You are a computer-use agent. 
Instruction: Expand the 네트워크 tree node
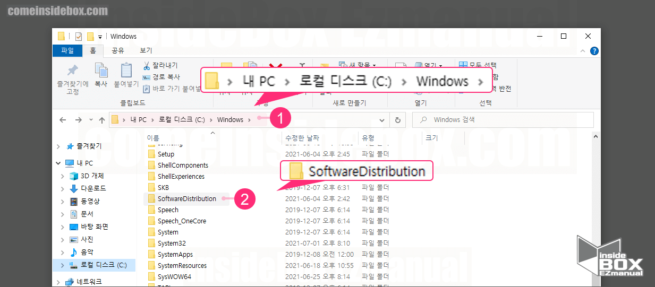click(59, 282)
